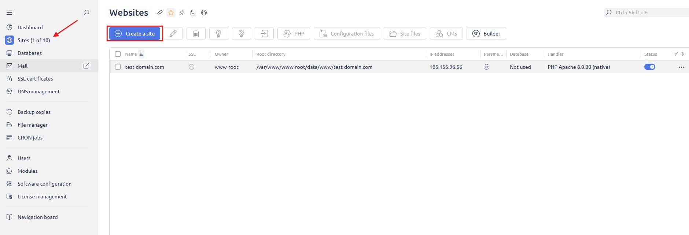Pin the Websites page with the pin icon
689x235 pixels.
tap(182, 13)
